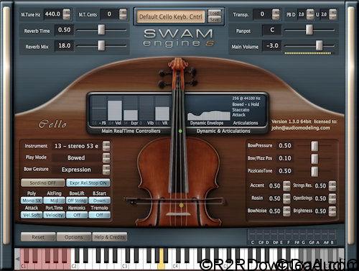Click the PizzicatoTone slider handle
359x271 pixels.
314,171
